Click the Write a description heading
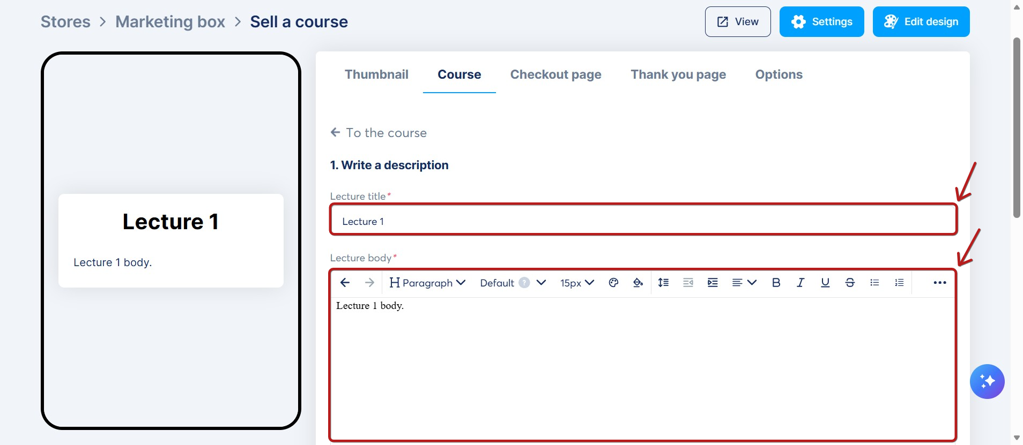 coord(389,165)
